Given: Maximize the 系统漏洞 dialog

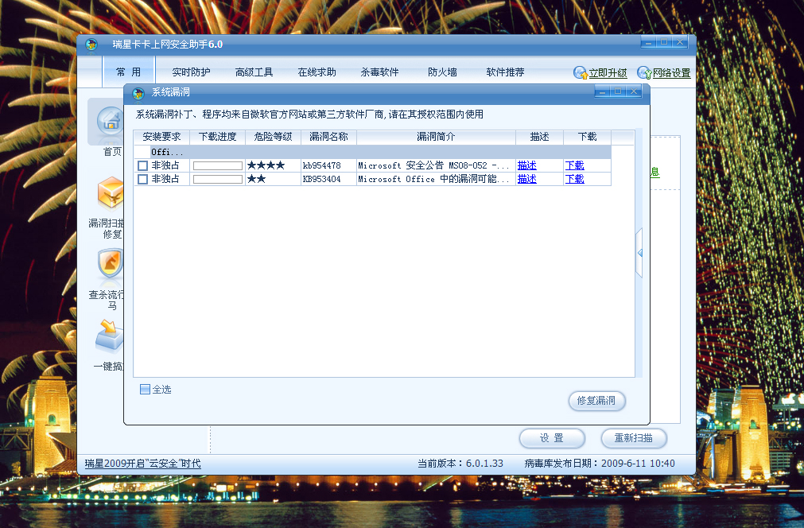Looking at the screenshot, I should click(618, 91).
